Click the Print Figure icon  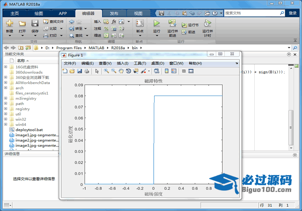[87, 71]
